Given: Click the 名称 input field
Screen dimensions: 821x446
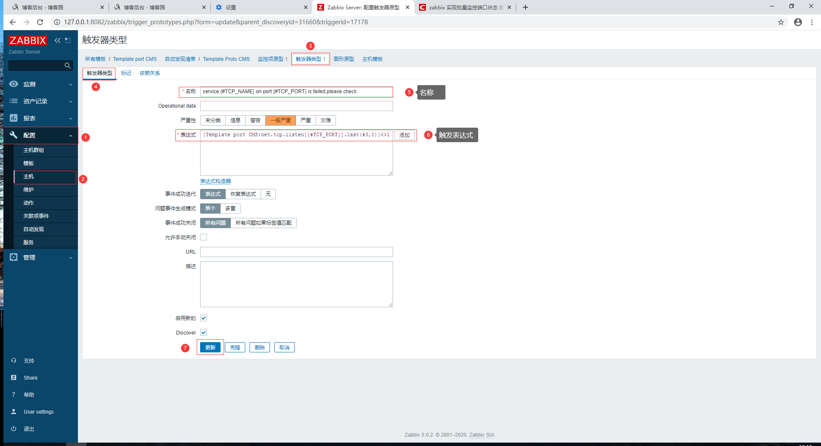Looking at the screenshot, I should point(296,91).
